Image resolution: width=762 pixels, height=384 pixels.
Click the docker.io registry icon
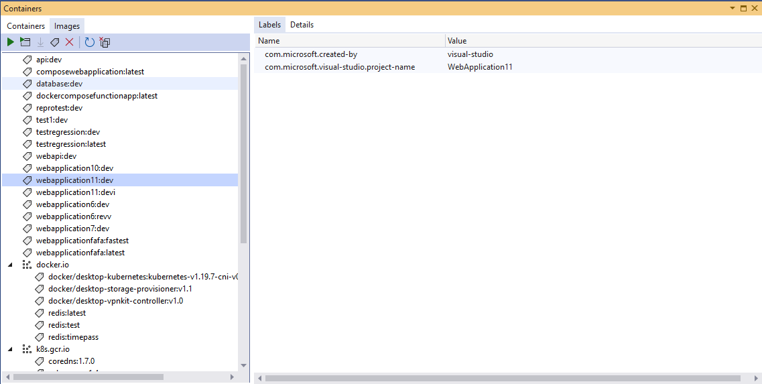(27, 265)
